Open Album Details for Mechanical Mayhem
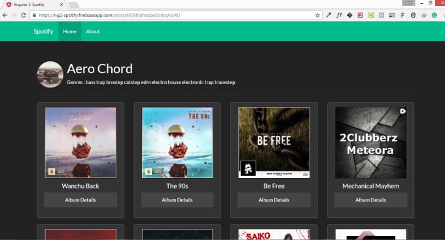Viewport: 445px width, 240px height. 370,200
